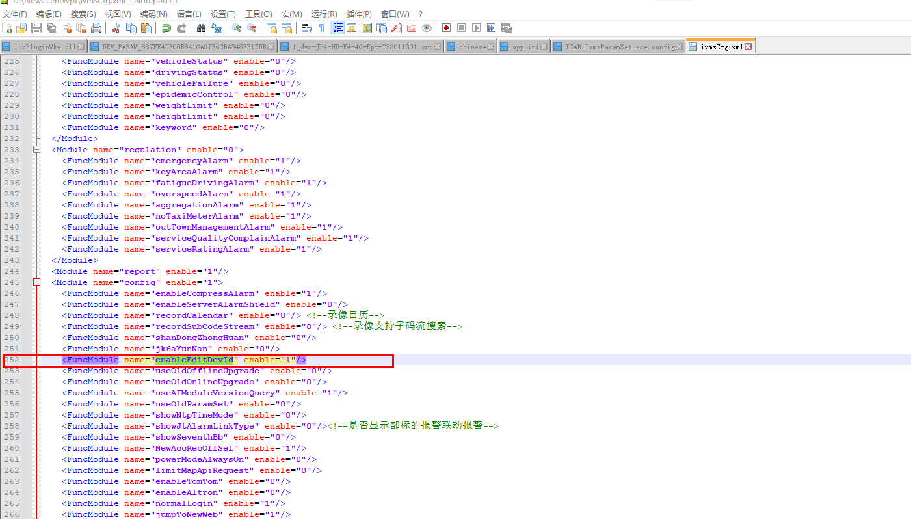Image resolution: width=911 pixels, height=519 pixels.
Task: Undo the last edit with the green arrow
Action: coord(166,28)
